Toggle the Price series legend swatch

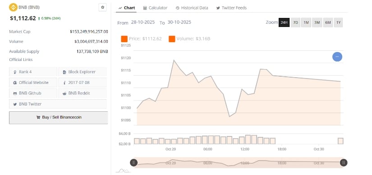[124, 39]
